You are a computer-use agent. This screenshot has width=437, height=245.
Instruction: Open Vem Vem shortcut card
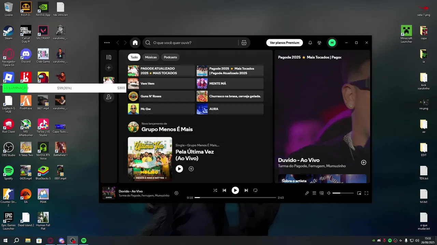click(161, 83)
